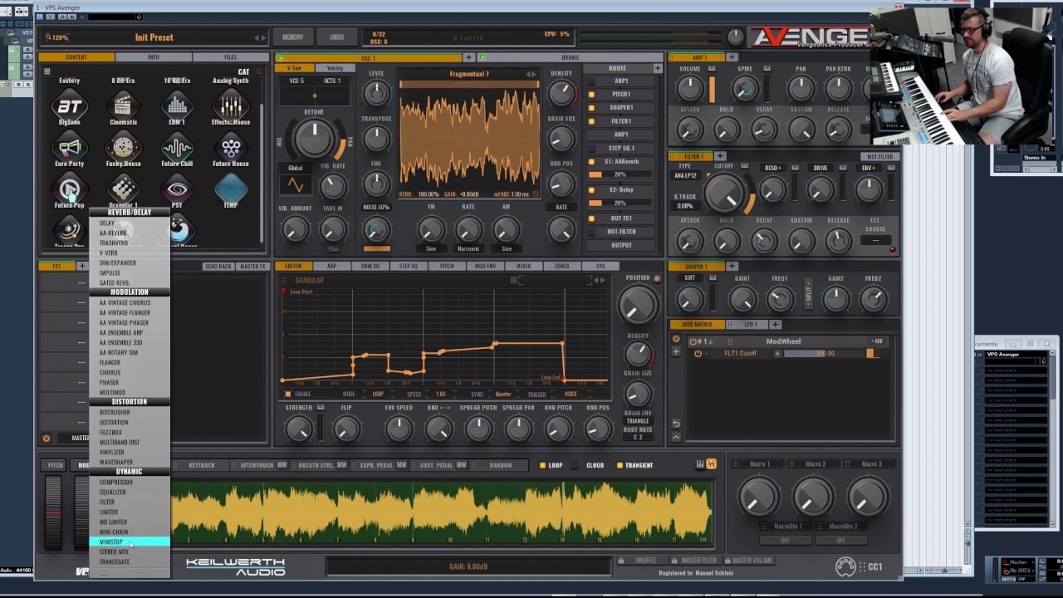Click the S2: Delay send level bar

click(620, 203)
